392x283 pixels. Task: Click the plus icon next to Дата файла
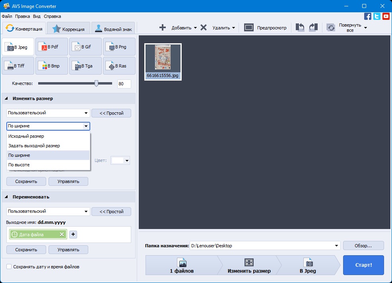73,234
